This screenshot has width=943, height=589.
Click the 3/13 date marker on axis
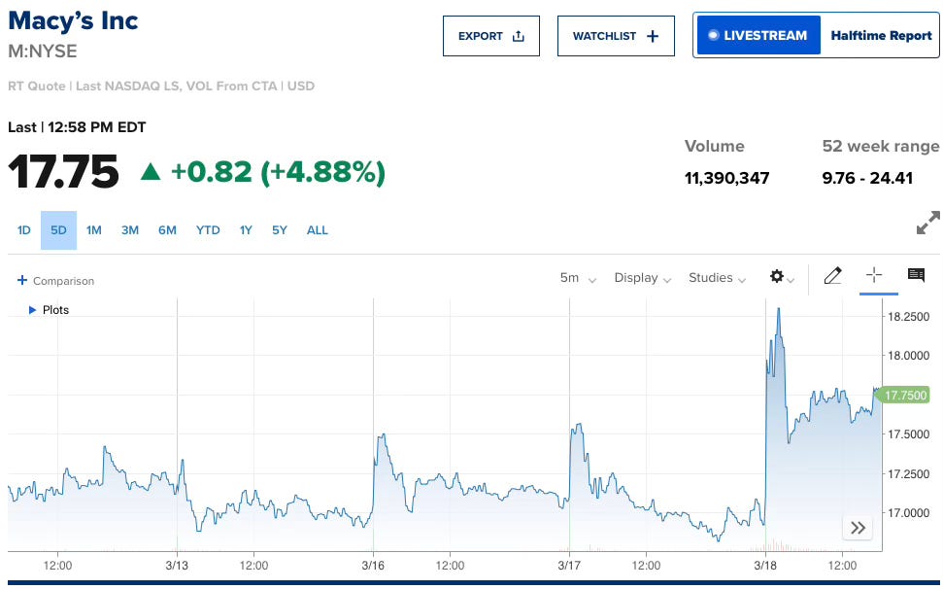177,566
